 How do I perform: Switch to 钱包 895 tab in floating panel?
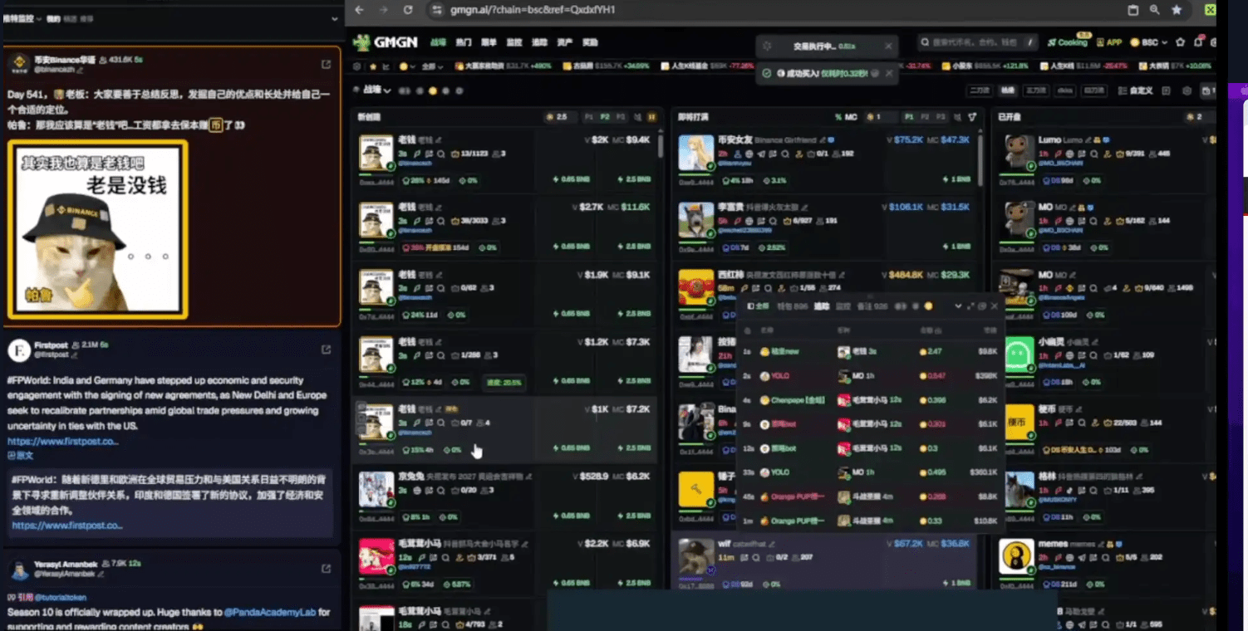coord(792,306)
